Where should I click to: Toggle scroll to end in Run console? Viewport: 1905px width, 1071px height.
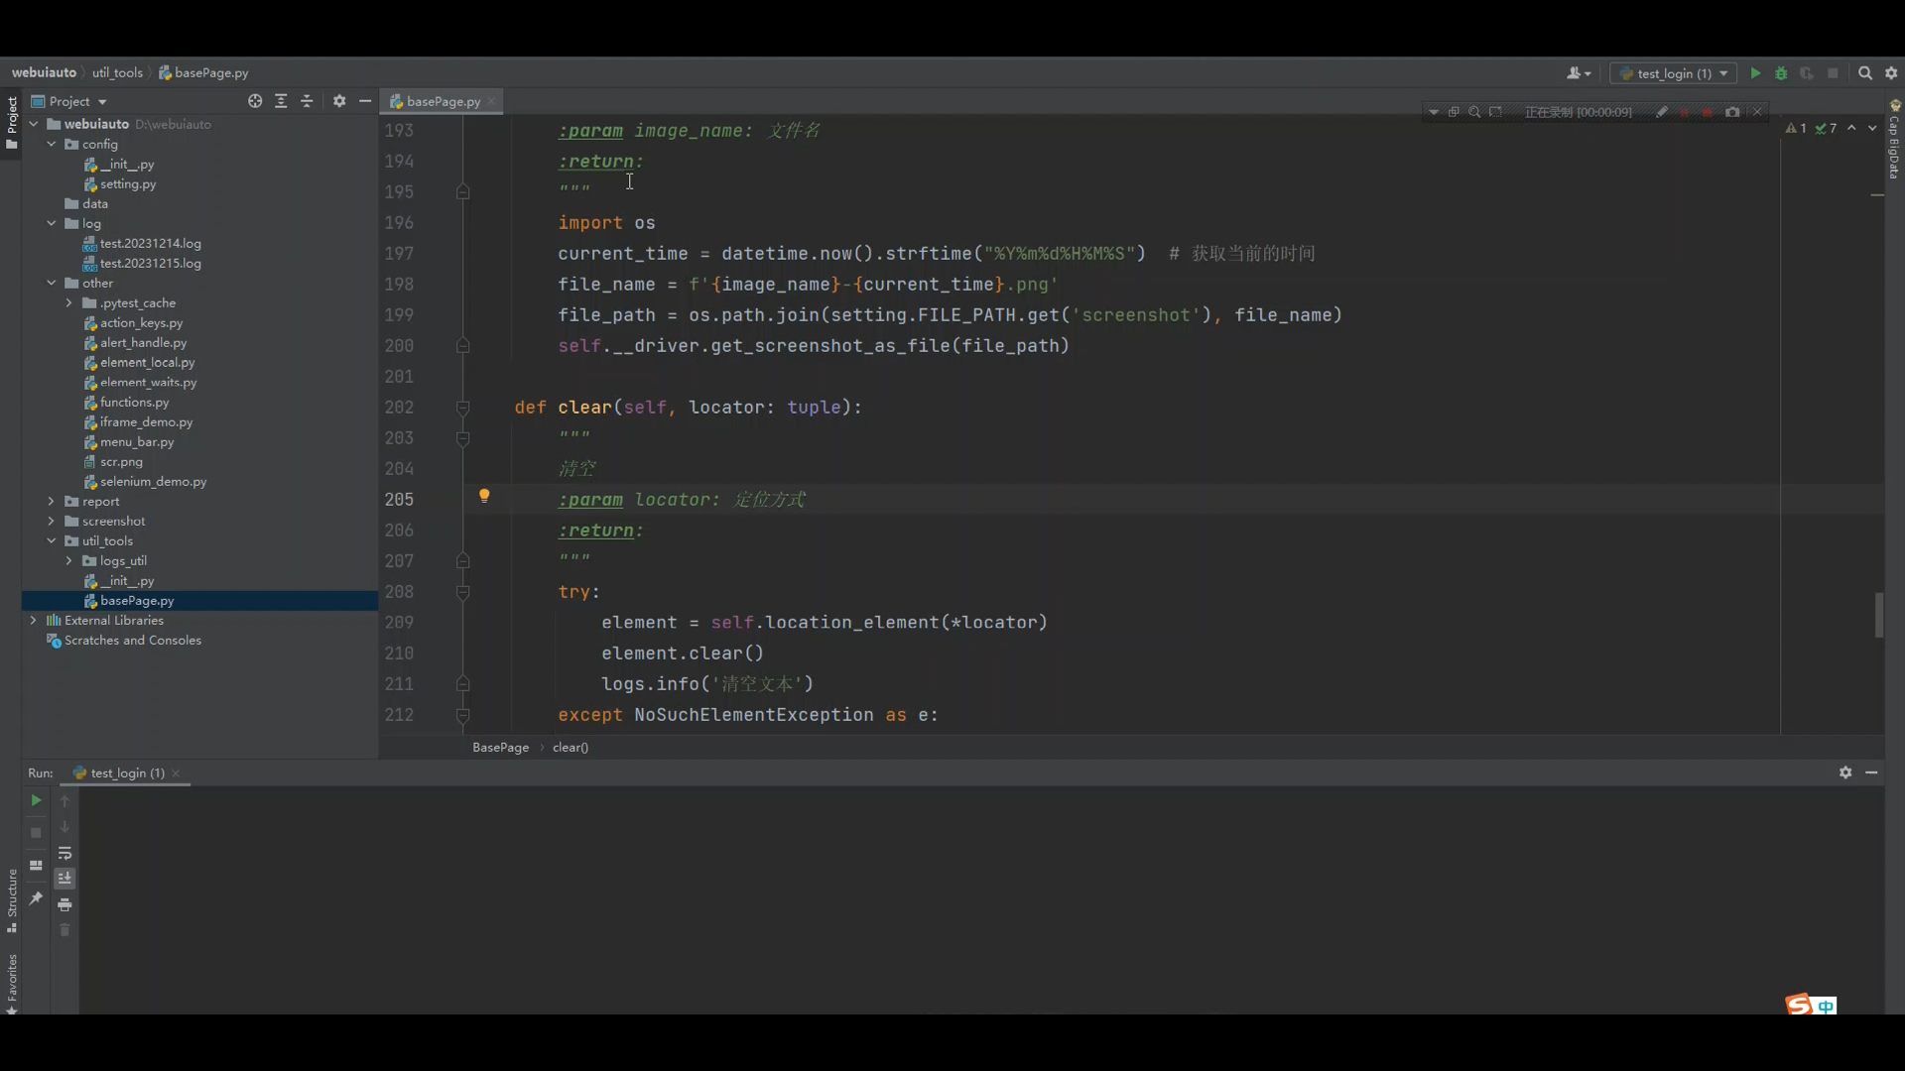64,879
